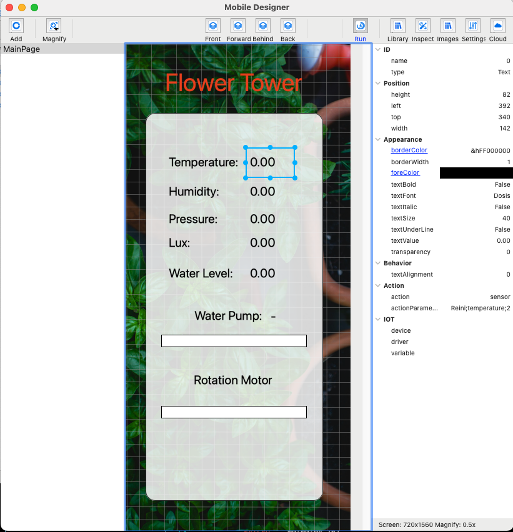Open the Settings panel
Image resolution: width=513 pixels, height=532 pixels.
473,26
